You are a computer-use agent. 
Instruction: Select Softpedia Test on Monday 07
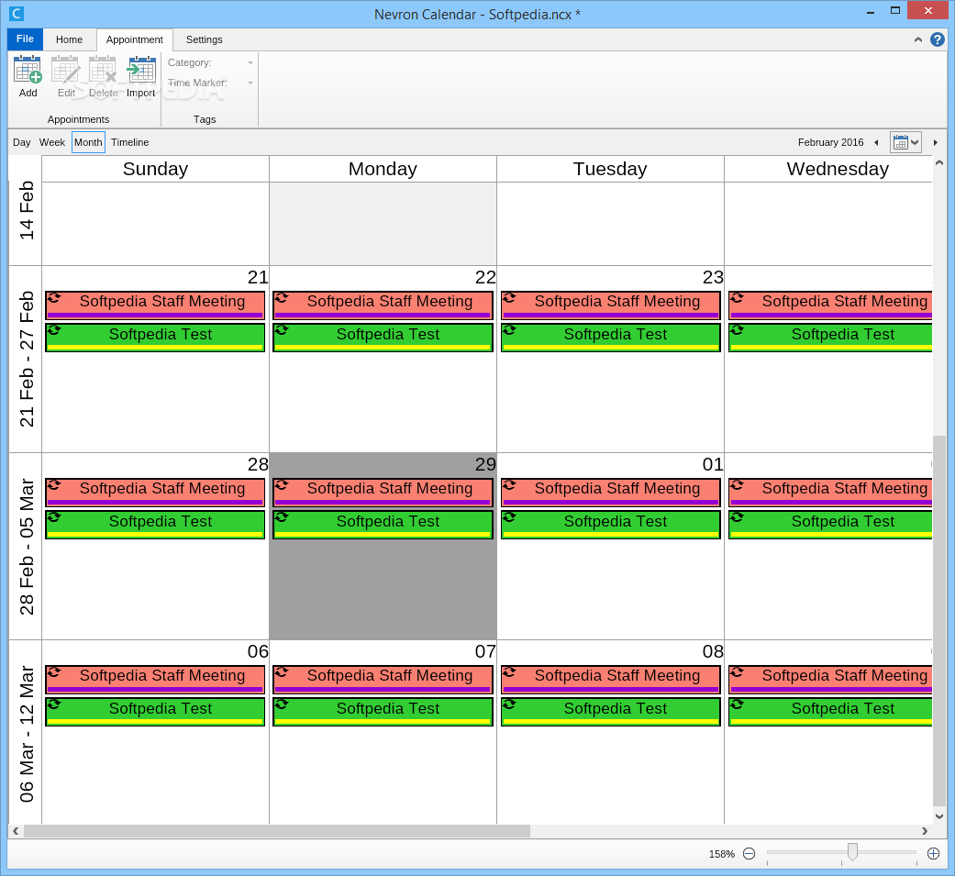click(x=383, y=712)
